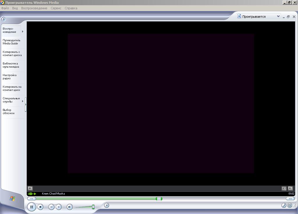
Task: Click the green playing status icon
Action: point(32,194)
